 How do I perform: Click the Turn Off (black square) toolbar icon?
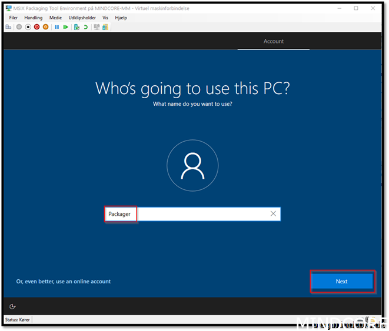point(28,27)
